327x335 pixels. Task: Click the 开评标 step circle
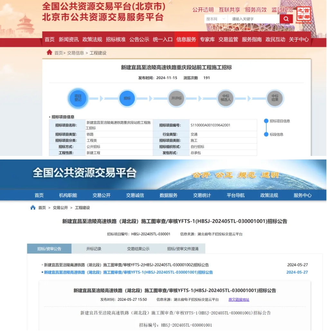[176, 98]
